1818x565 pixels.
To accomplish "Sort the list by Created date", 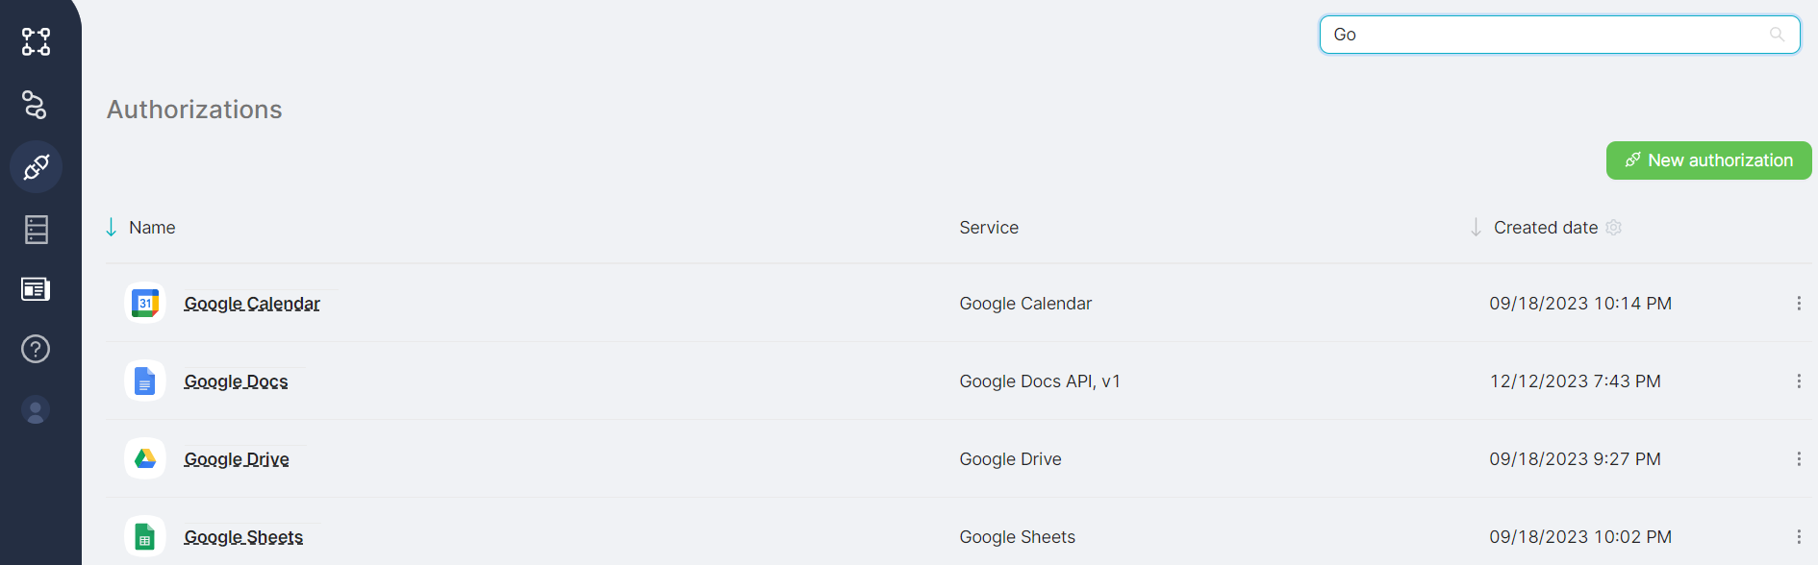I will [1545, 228].
